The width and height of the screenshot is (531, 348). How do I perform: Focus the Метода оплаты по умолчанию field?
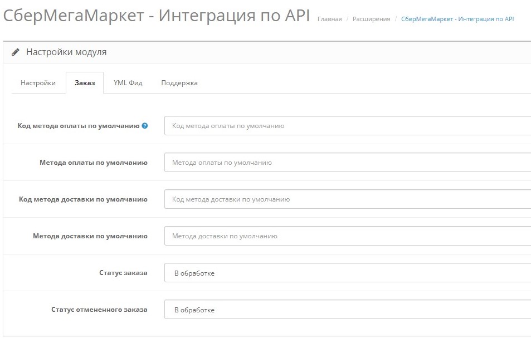pos(348,163)
